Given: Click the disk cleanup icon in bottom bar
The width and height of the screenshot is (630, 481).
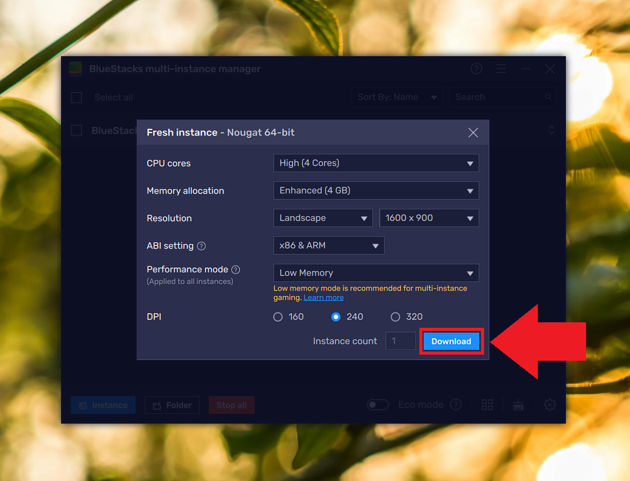Looking at the screenshot, I should point(518,405).
